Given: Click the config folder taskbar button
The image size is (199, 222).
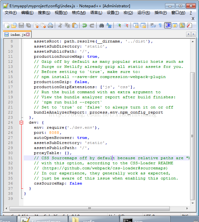Looking at the screenshot, I should (x=93, y=219).
